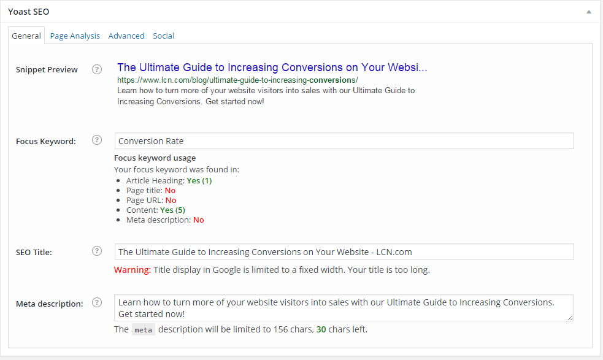Image resolution: width=603 pixels, height=360 pixels.
Task: Select the General tab
Action: 26,36
